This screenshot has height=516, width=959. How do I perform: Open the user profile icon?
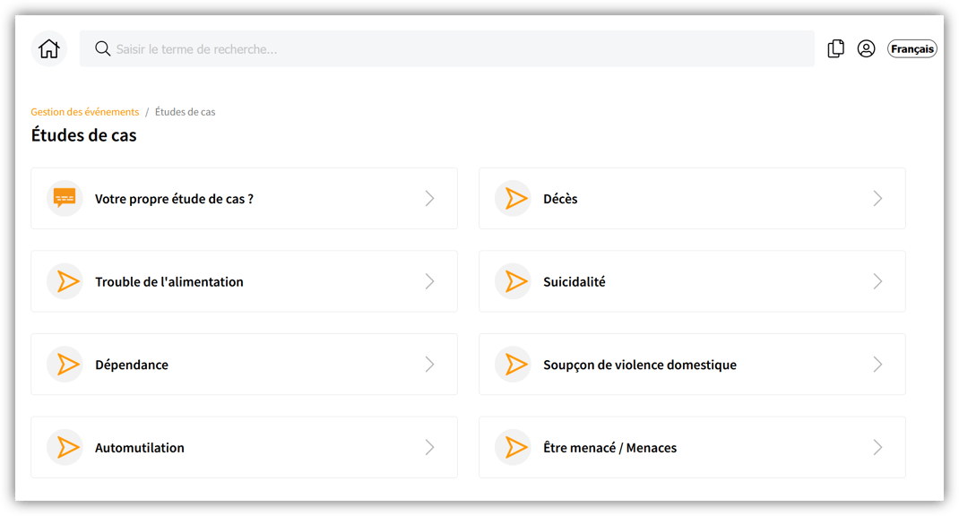(866, 48)
